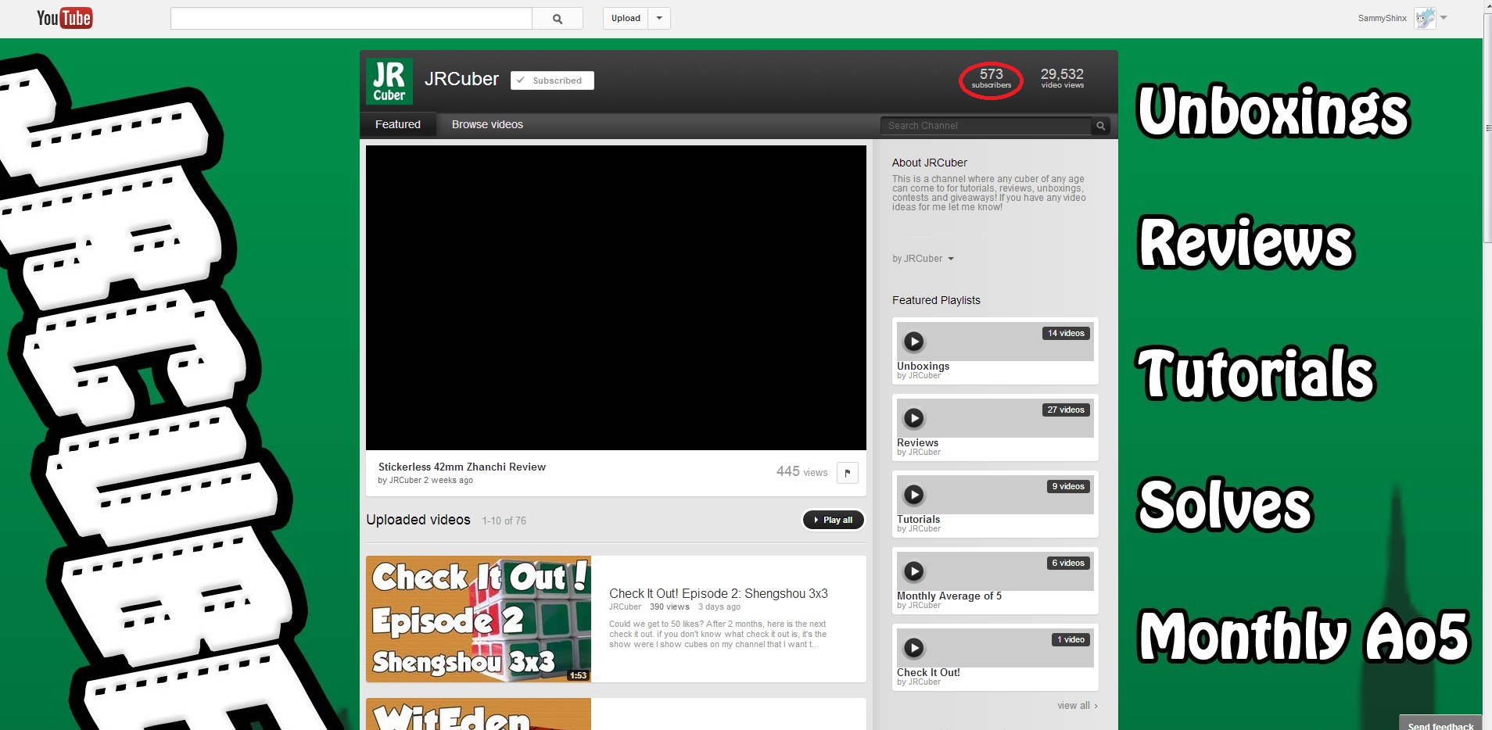Click the JRCuber uploader link under Episode 2
Screen dimensions: 1492x730
pos(625,607)
